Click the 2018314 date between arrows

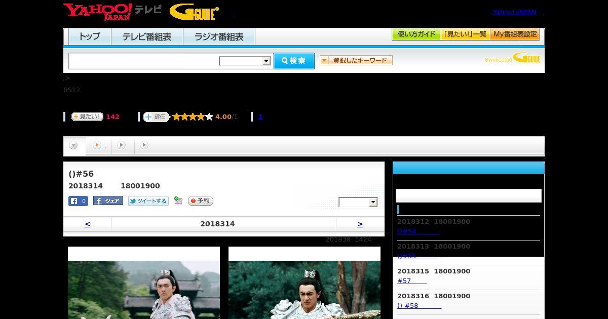[x=217, y=224]
